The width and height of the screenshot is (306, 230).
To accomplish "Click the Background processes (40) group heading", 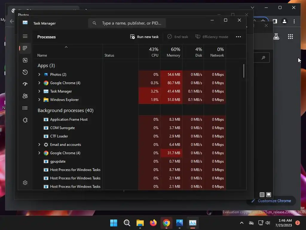I will (x=65, y=111).
